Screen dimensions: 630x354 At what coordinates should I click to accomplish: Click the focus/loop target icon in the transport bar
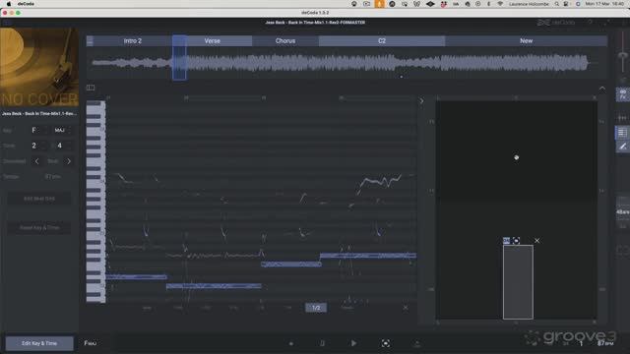pos(385,343)
